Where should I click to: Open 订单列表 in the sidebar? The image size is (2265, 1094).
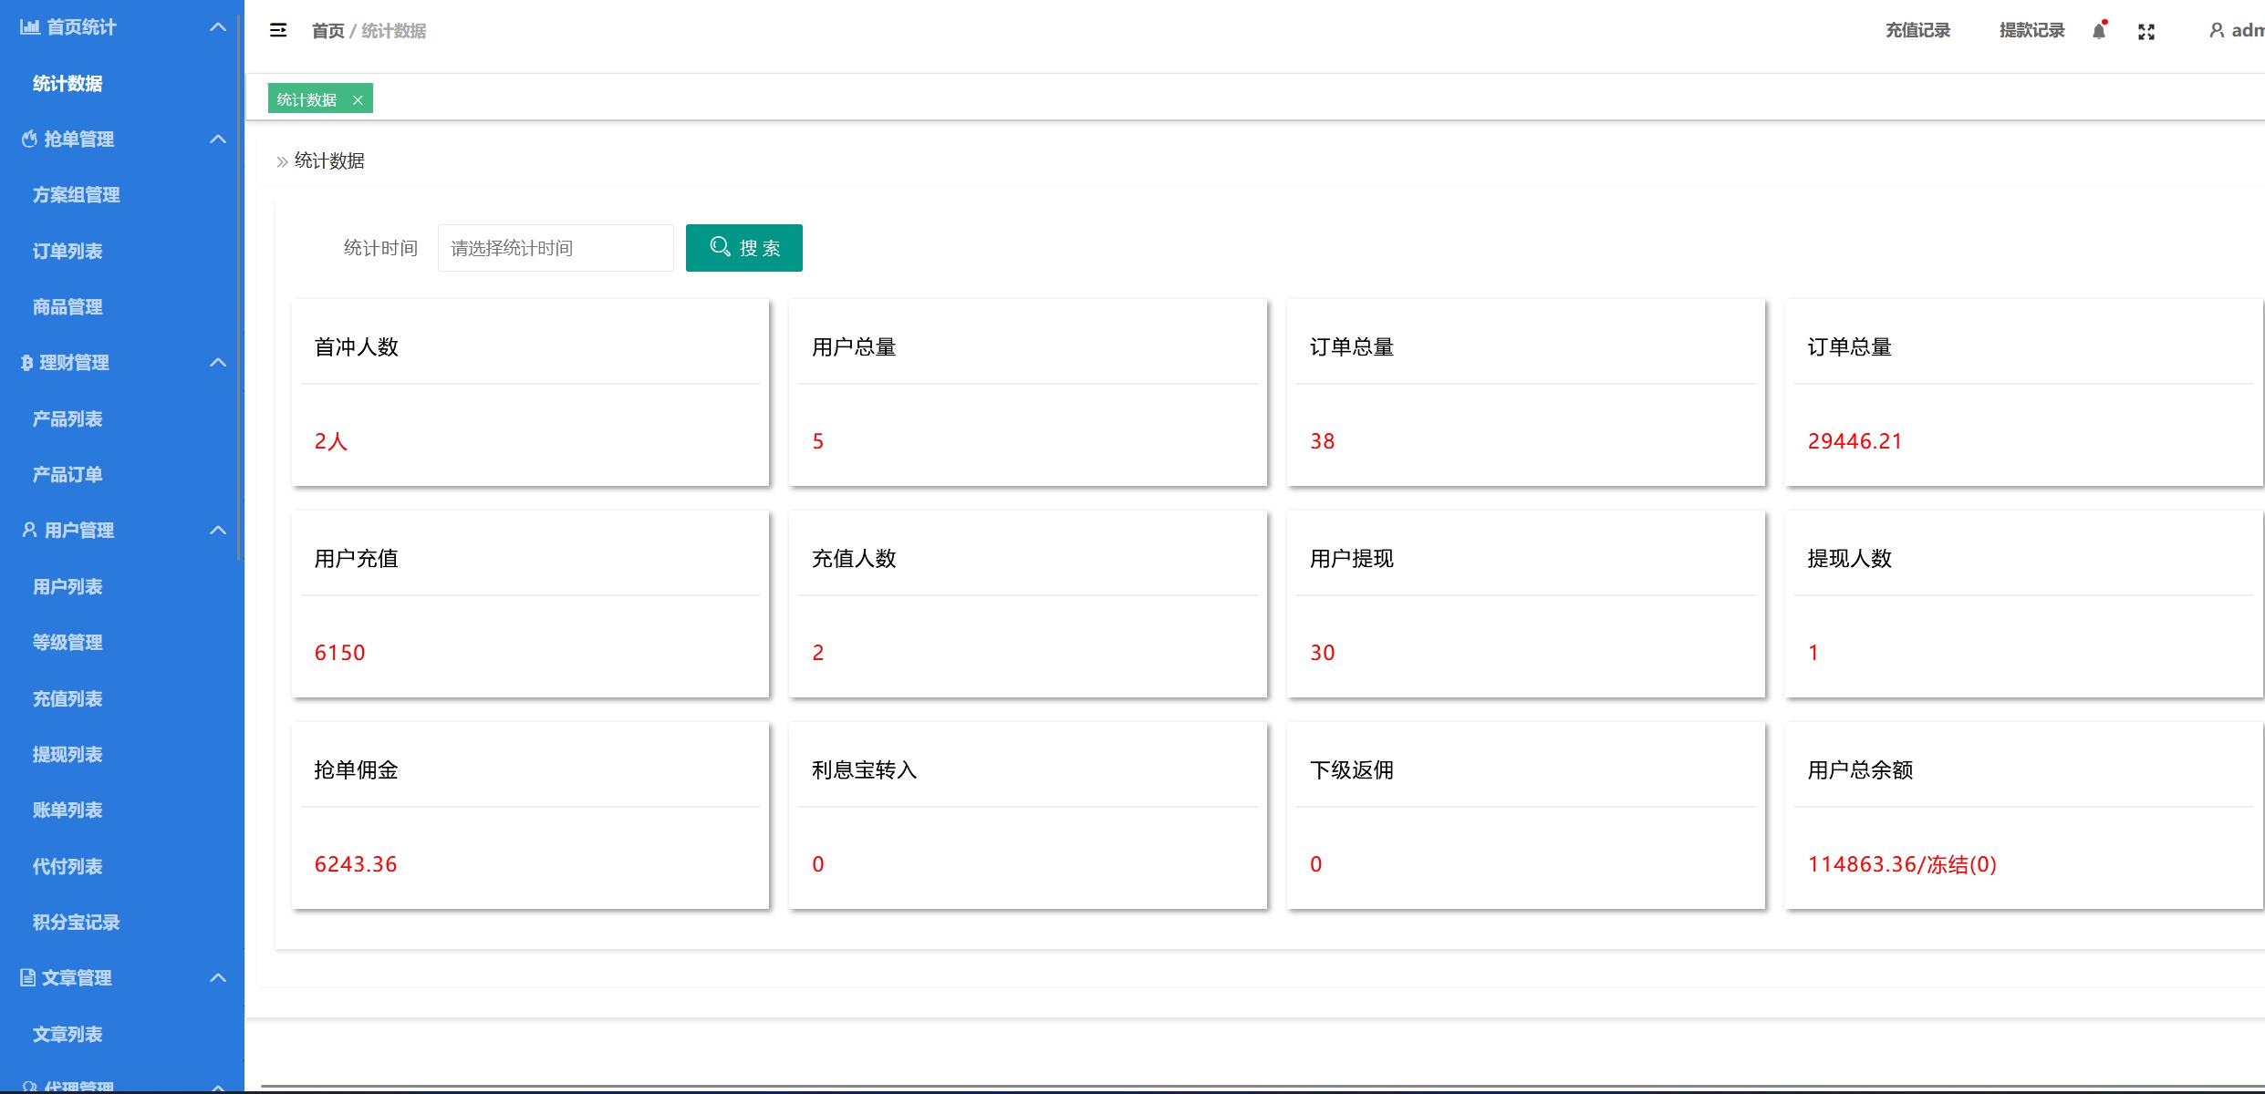68,252
